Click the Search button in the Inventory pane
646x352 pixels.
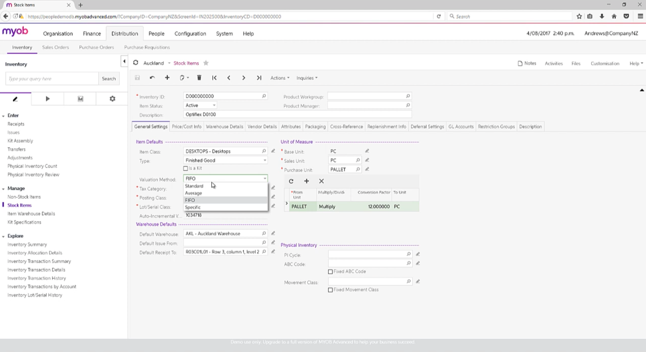109,78
